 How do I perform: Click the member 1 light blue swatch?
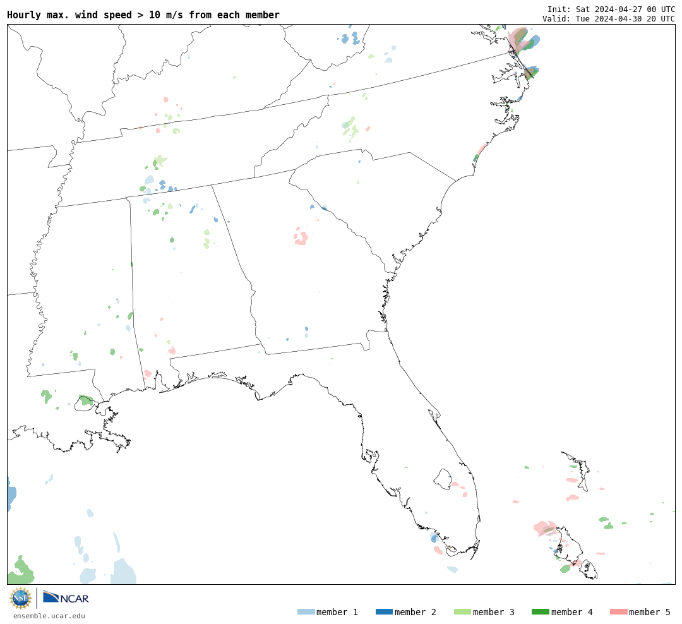(306, 612)
